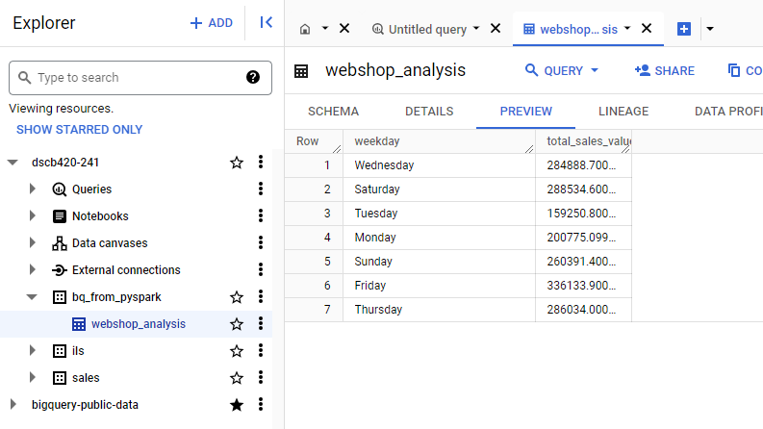Star the webshop_analysis table
The width and height of the screenshot is (763, 429).
pos(237,324)
